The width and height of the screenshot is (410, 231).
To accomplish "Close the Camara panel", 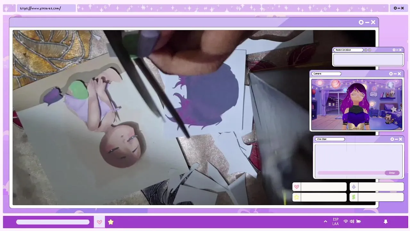I will pyautogui.click(x=399, y=74).
